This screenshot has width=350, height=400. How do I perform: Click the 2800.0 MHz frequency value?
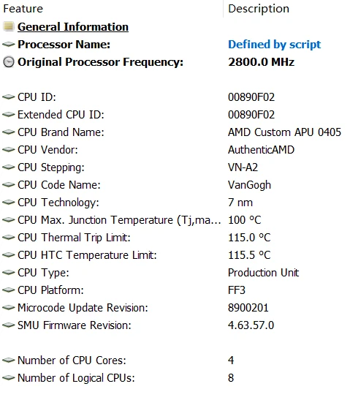(x=262, y=62)
